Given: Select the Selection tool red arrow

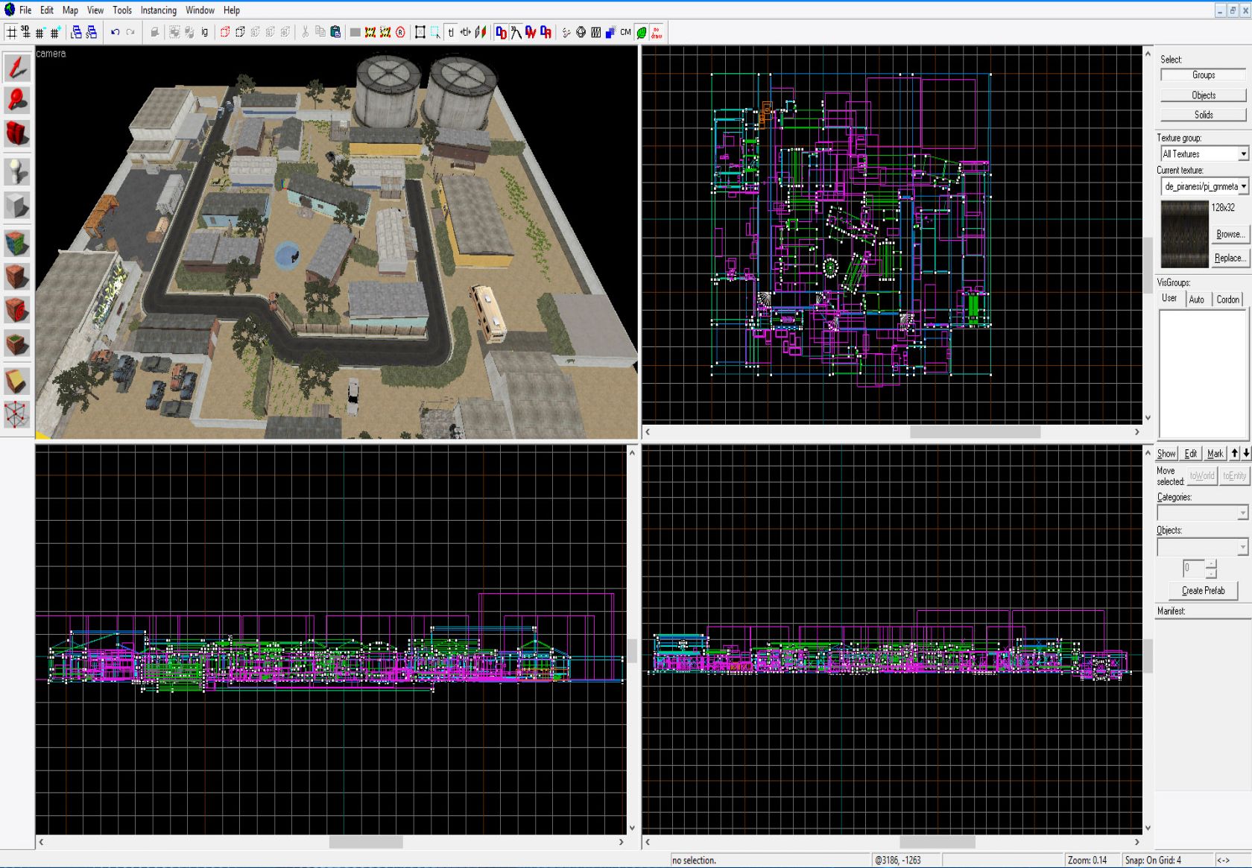Looking at the screenshot, I should point(17,67).
